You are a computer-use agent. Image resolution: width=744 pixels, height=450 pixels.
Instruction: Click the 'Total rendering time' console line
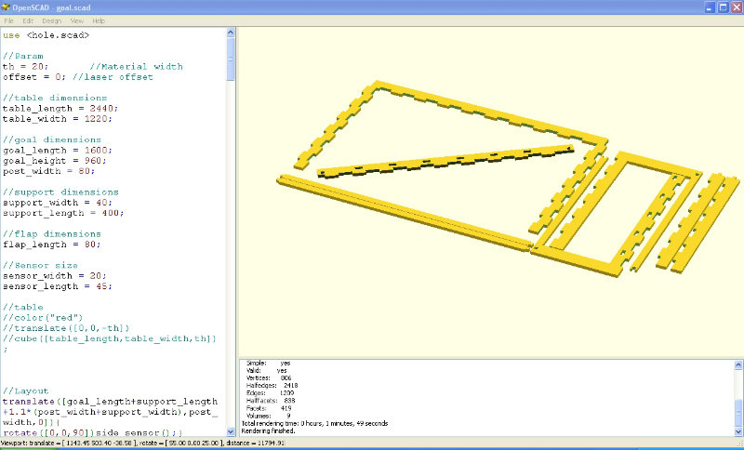pyautogui.click(x=314, y=423)
